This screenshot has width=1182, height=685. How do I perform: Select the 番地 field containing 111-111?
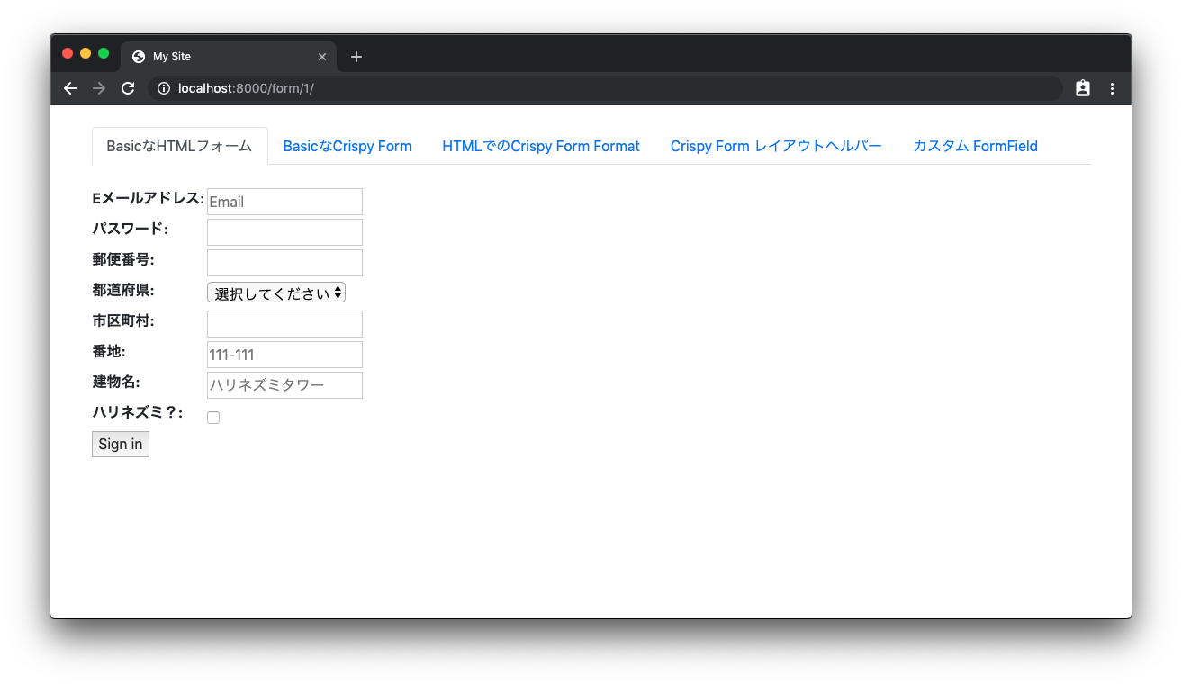pos(284,354)
